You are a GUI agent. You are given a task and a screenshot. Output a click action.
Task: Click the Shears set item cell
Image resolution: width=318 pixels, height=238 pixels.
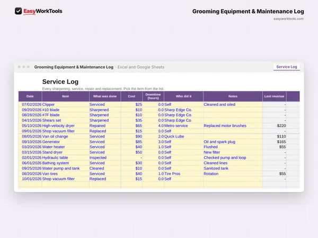pyautogui.click(x=66, y=121)
